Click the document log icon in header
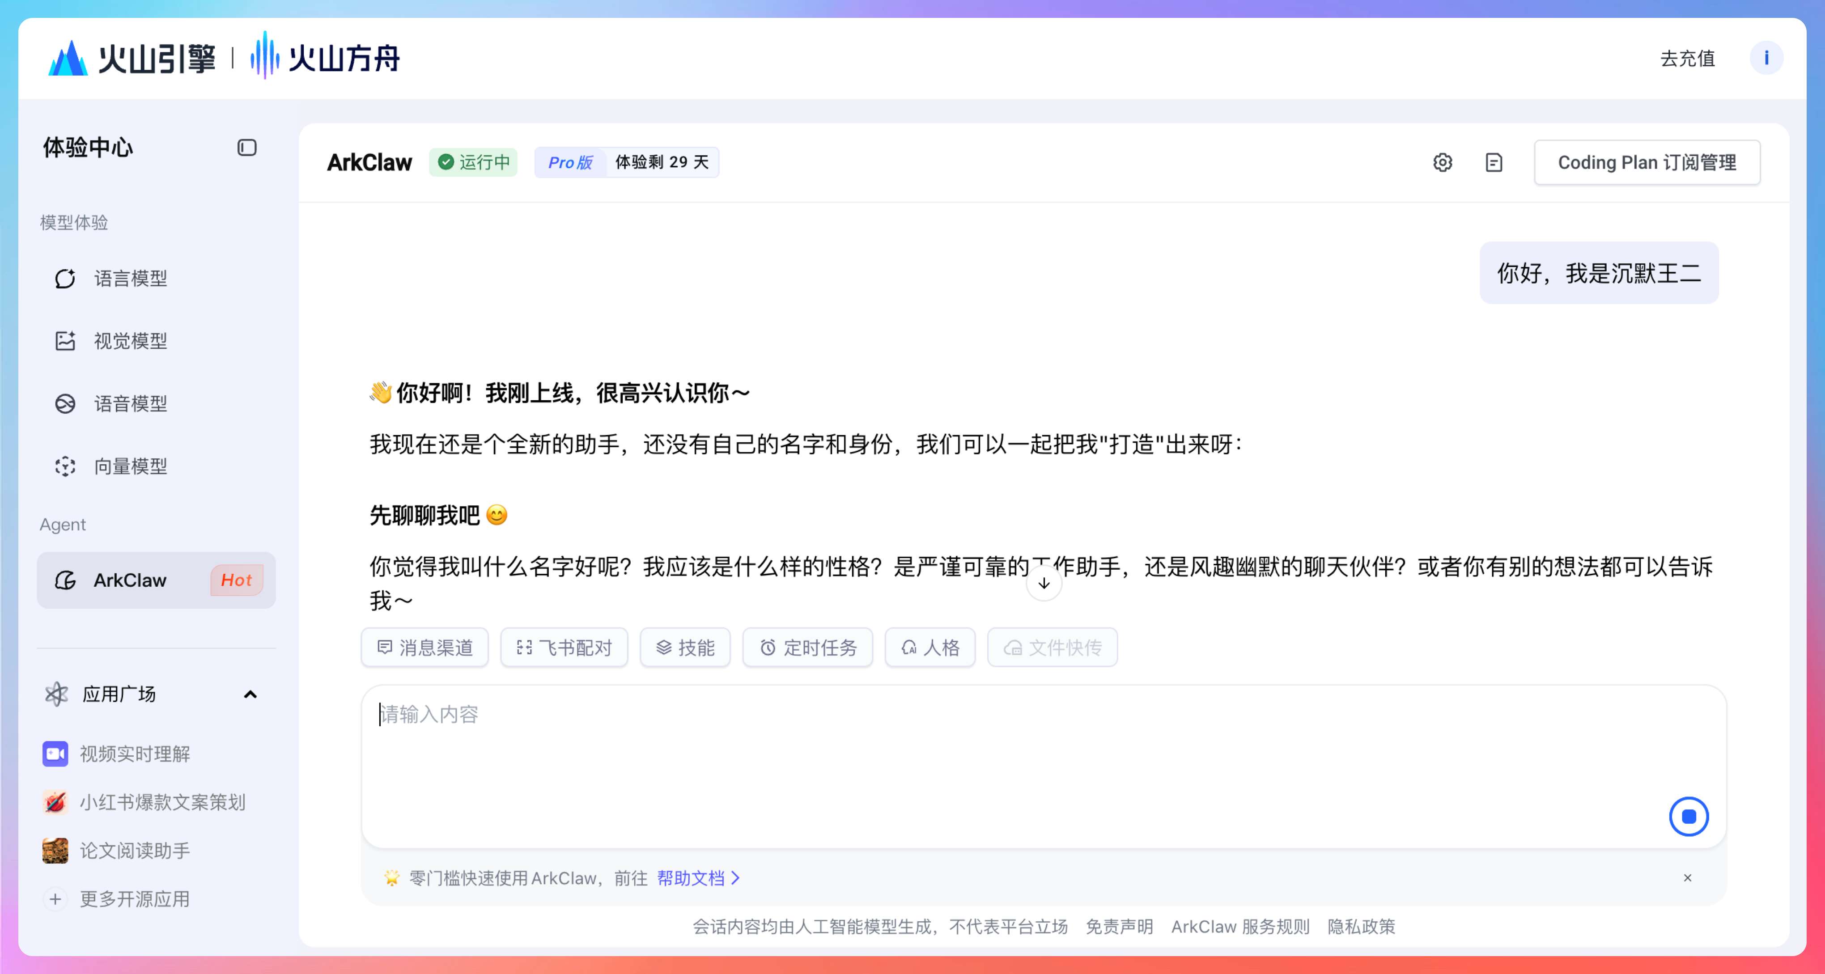 (x=1494, y=162)
